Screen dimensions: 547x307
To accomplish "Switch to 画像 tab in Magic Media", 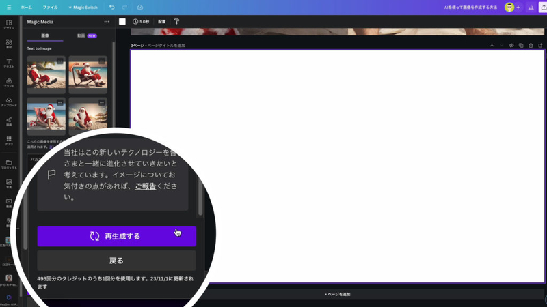I will (45, 36).
